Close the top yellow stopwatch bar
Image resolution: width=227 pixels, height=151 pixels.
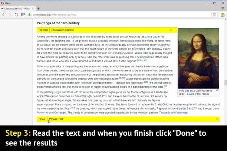coord(171,30)
